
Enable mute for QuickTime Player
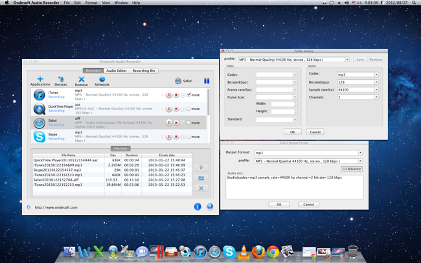click(x=188, y=109)
